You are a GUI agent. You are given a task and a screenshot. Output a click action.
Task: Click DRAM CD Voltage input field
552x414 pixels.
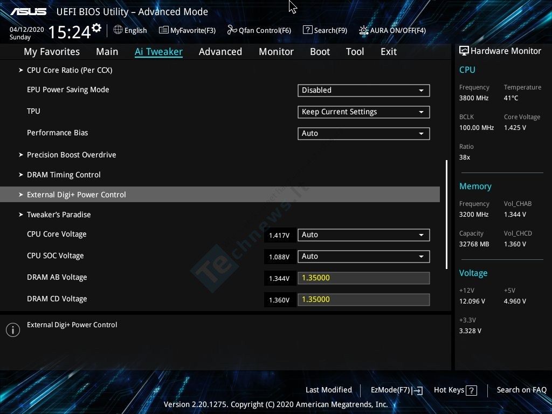364,300
